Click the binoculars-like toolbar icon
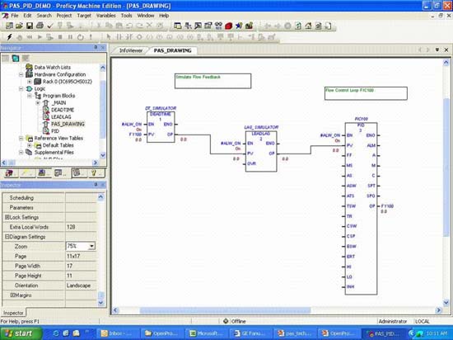This screenshot has height=340, width=453. tap(218, 26)
